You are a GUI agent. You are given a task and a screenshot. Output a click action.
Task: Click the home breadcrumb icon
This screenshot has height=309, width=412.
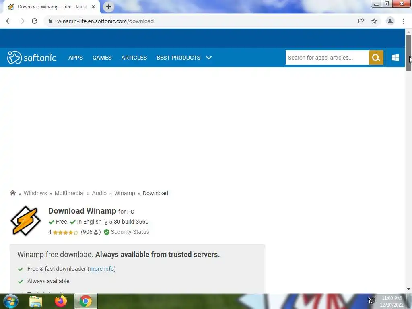pos(12,193)
